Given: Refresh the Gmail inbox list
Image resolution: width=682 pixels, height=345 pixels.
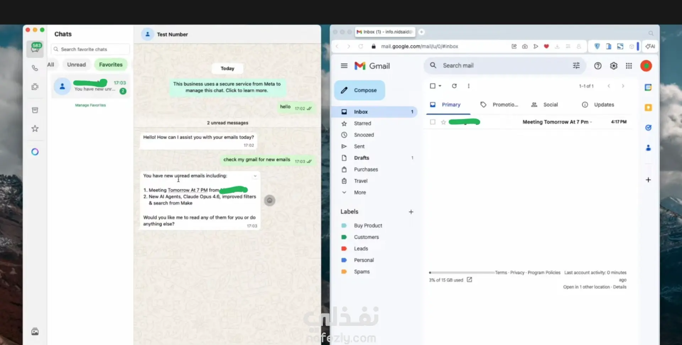Looking at the screenshot, I should point(454,86).
